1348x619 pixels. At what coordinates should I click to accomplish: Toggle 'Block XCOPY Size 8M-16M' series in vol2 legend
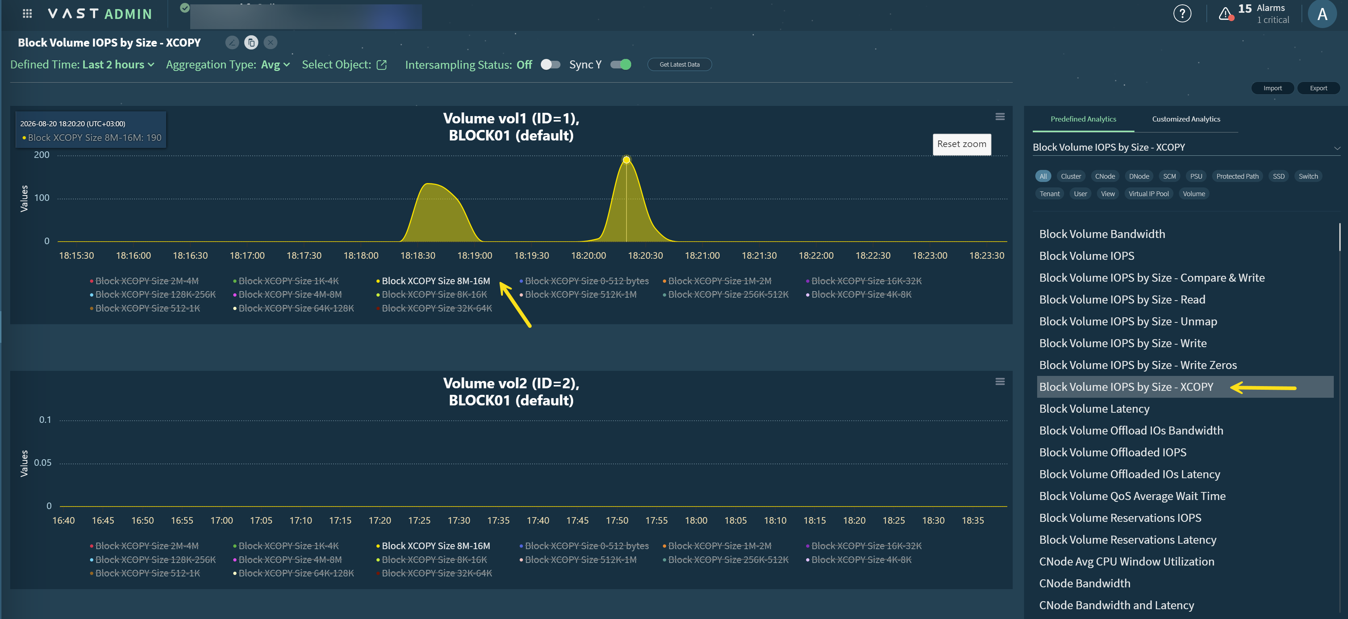coord(433,545)
